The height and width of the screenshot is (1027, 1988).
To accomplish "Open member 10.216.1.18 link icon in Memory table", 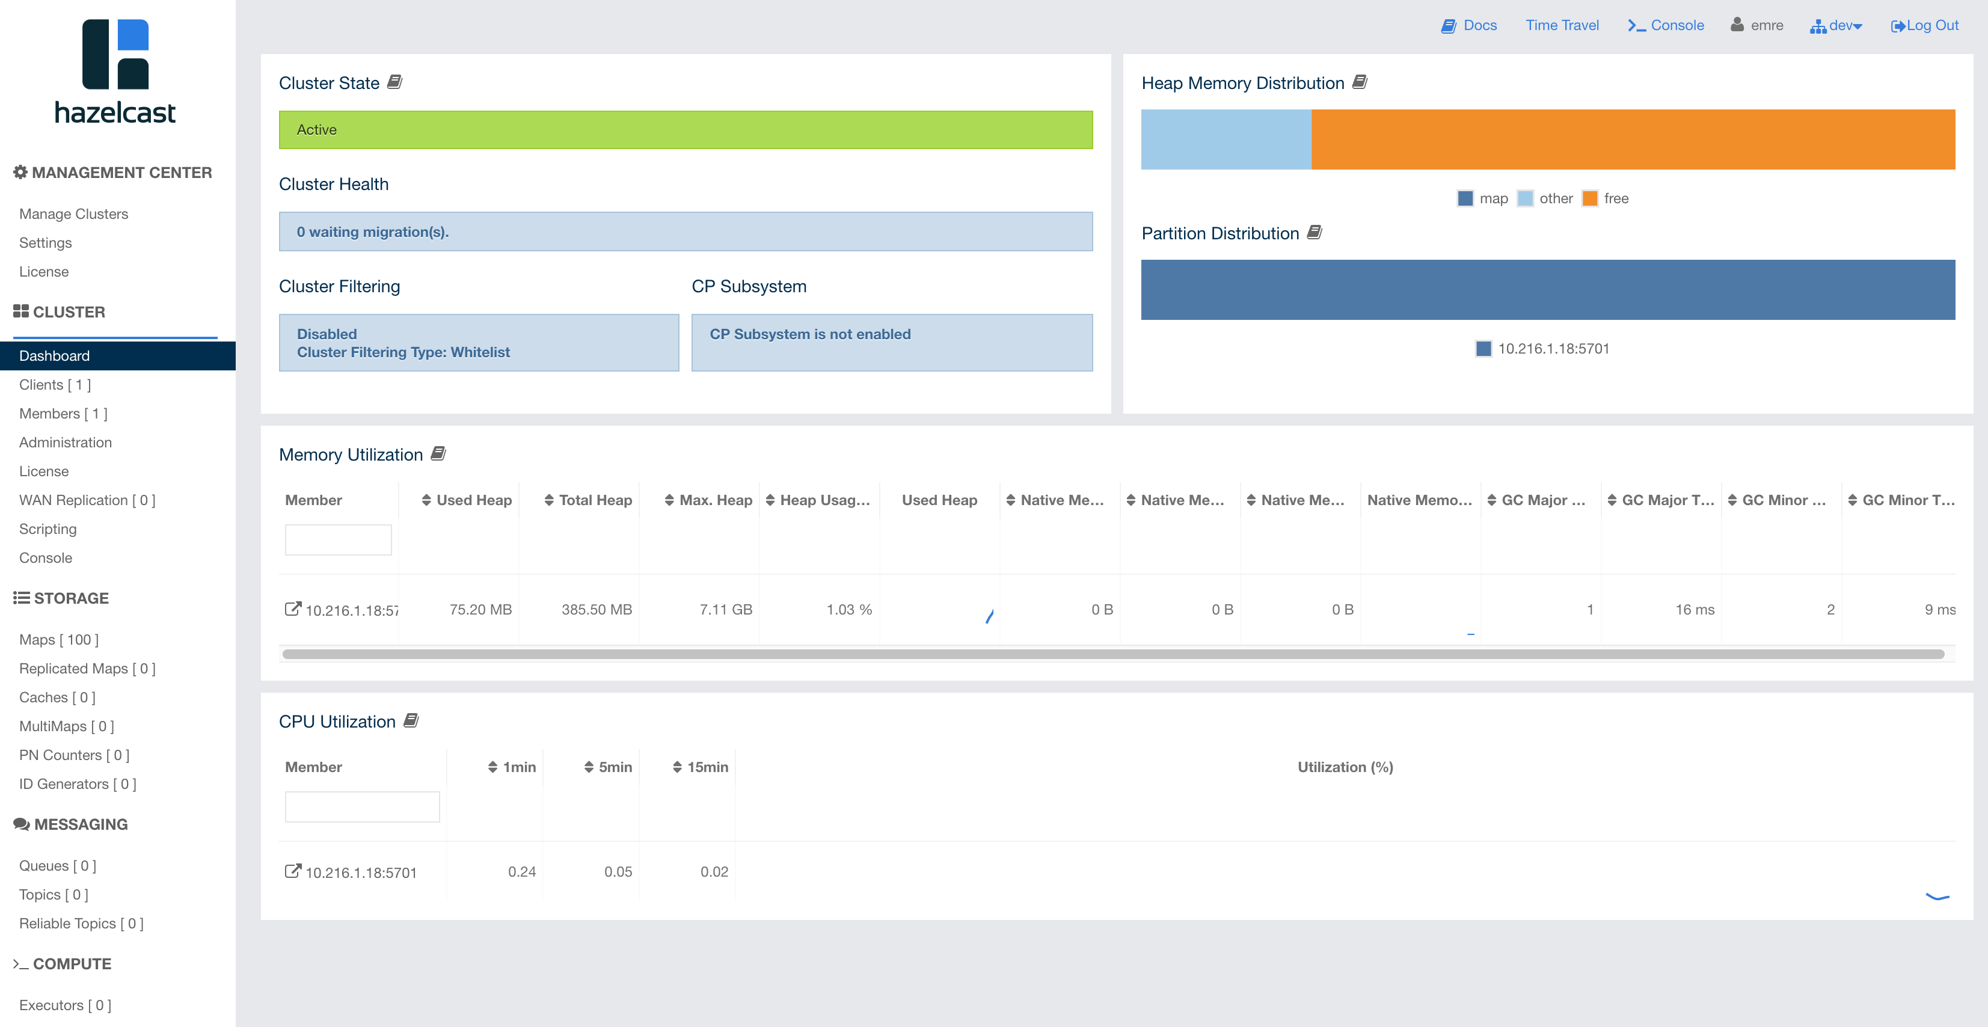I will pos(292,609).
